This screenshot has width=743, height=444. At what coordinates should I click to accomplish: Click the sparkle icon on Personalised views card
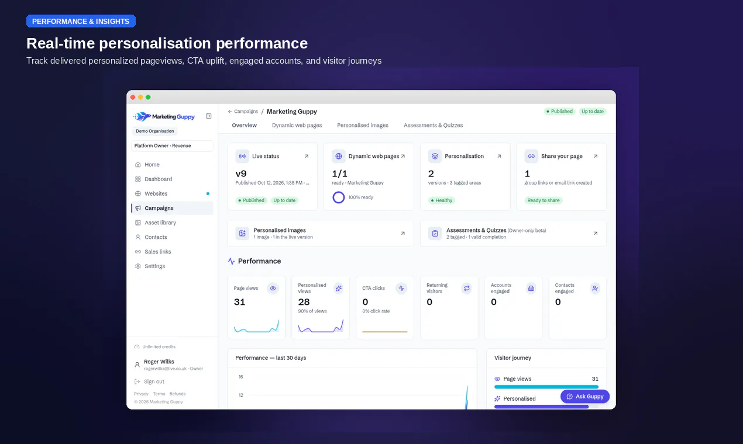(338, 288)
